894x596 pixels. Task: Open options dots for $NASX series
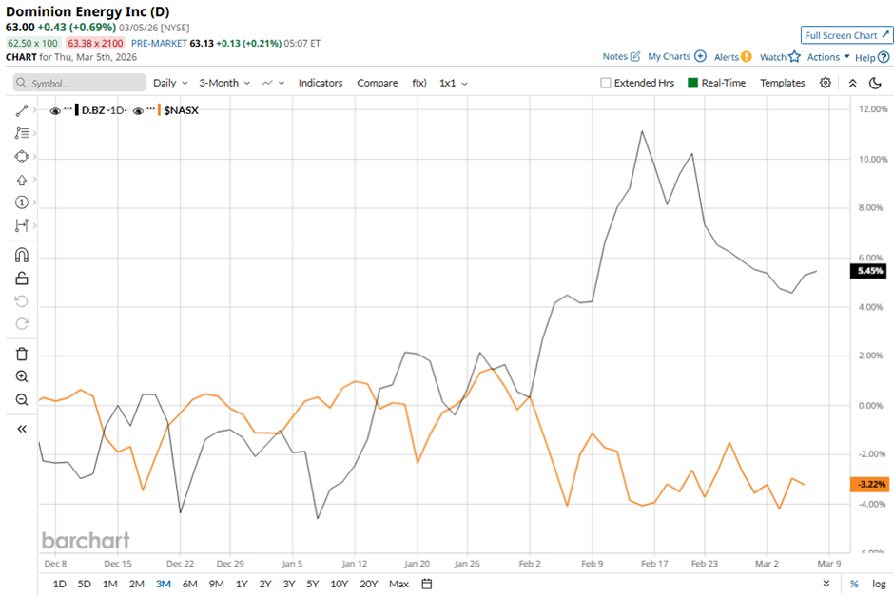point(151,108)
